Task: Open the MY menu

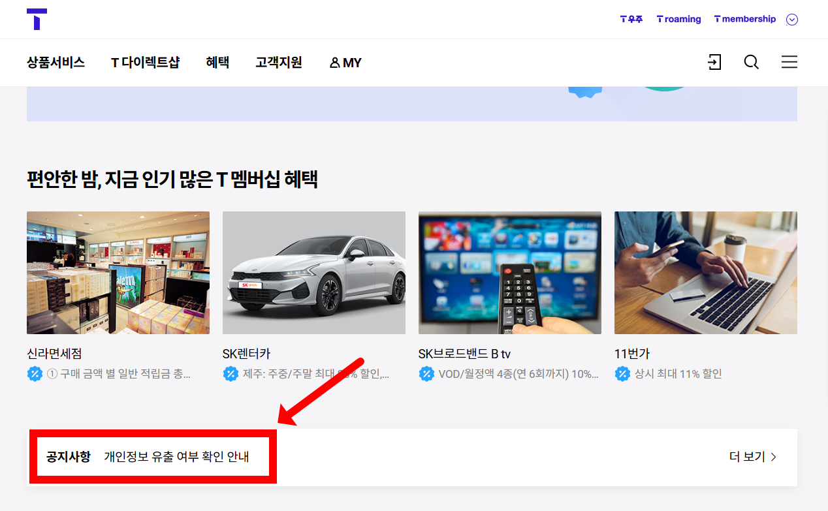Action: pyautogui.click(x=345, y=63)
